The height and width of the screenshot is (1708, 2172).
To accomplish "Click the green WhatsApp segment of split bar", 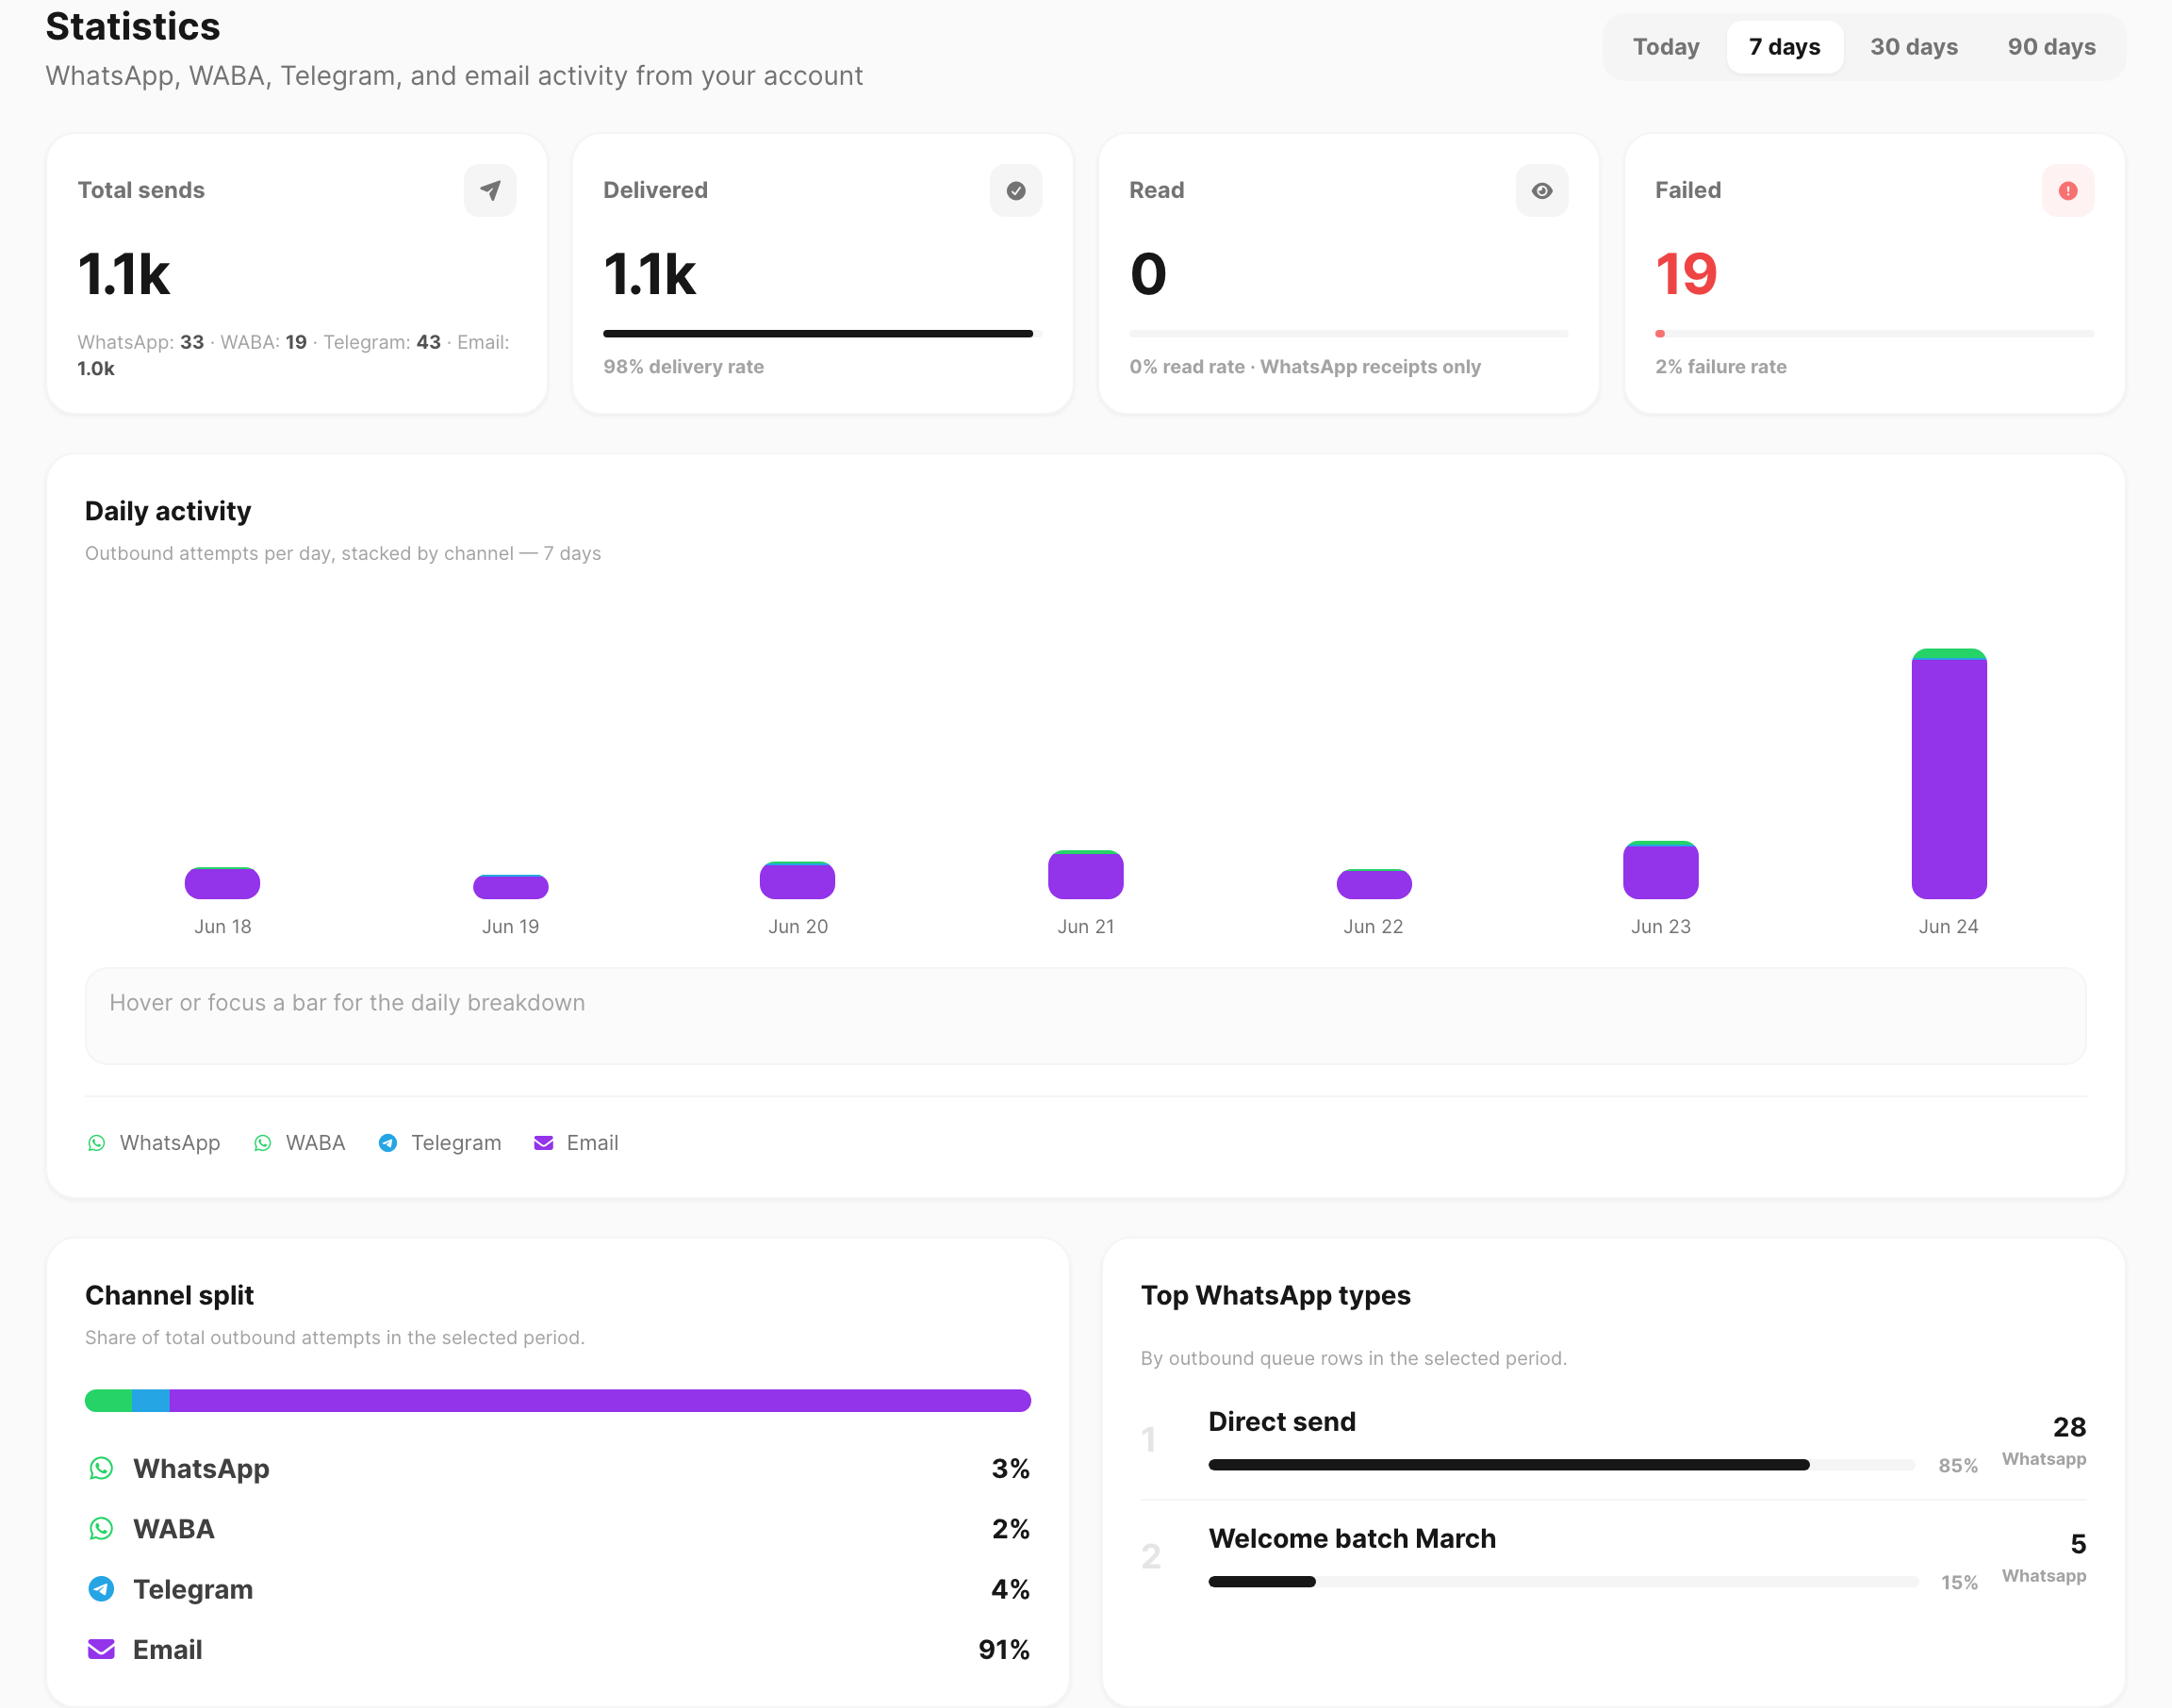I will 109,1400.
